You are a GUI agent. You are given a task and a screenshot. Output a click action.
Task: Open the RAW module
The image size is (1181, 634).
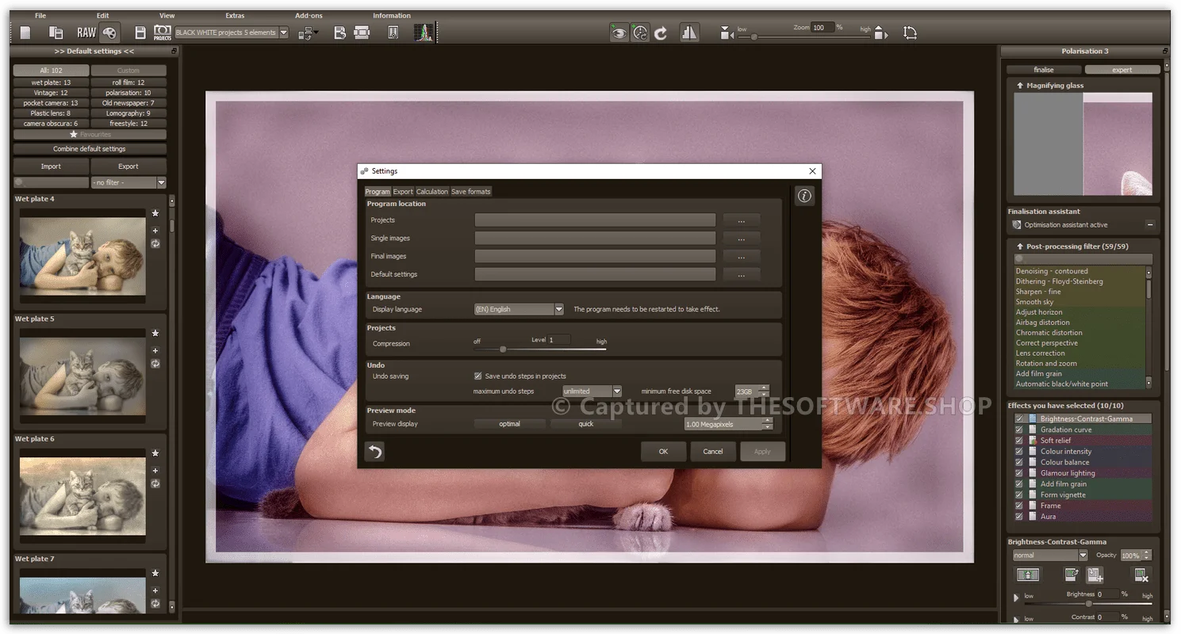(x=86, y=32)
